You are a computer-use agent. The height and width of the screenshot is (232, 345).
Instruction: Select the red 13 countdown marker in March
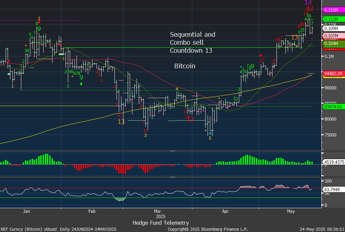(190, 119)
